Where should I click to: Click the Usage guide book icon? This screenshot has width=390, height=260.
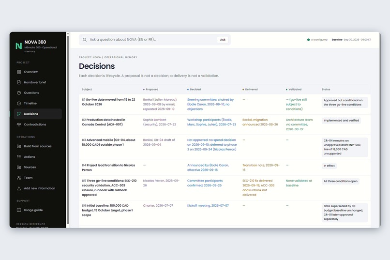pos(19,210)
